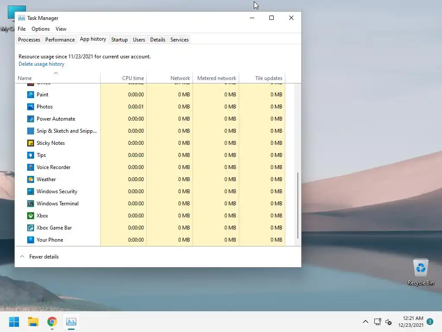The image size is (442, 332).
Task: Sort by Tile updates column header
Action: (x=262, y=78)
